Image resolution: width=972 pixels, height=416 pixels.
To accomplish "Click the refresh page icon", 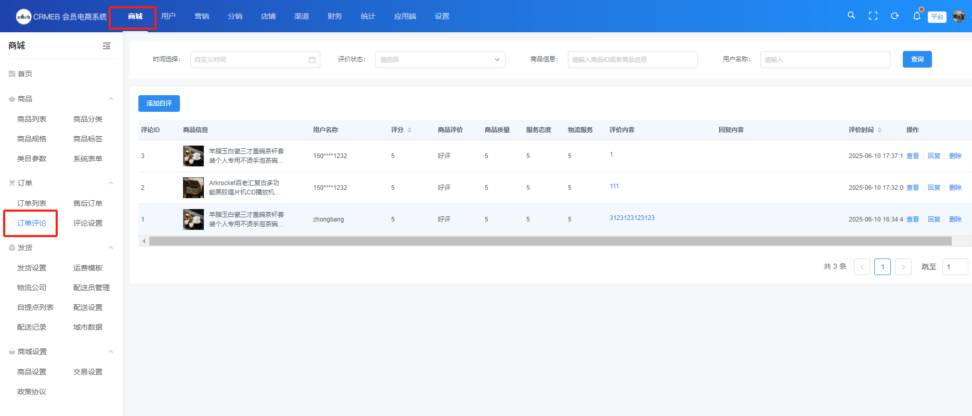I will pyautogui.click(x=895, y=16).
